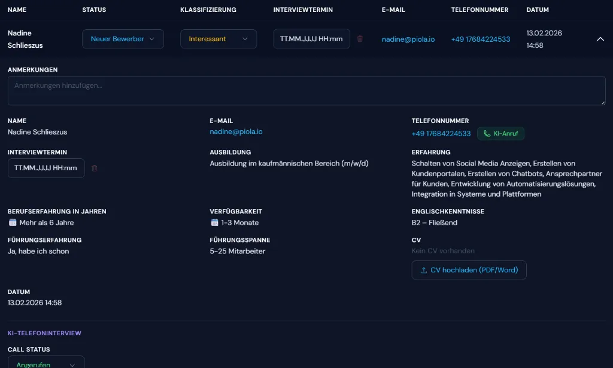The image size is (613, 368).
Task: Click the detail section phone number link
Action: 441,133
